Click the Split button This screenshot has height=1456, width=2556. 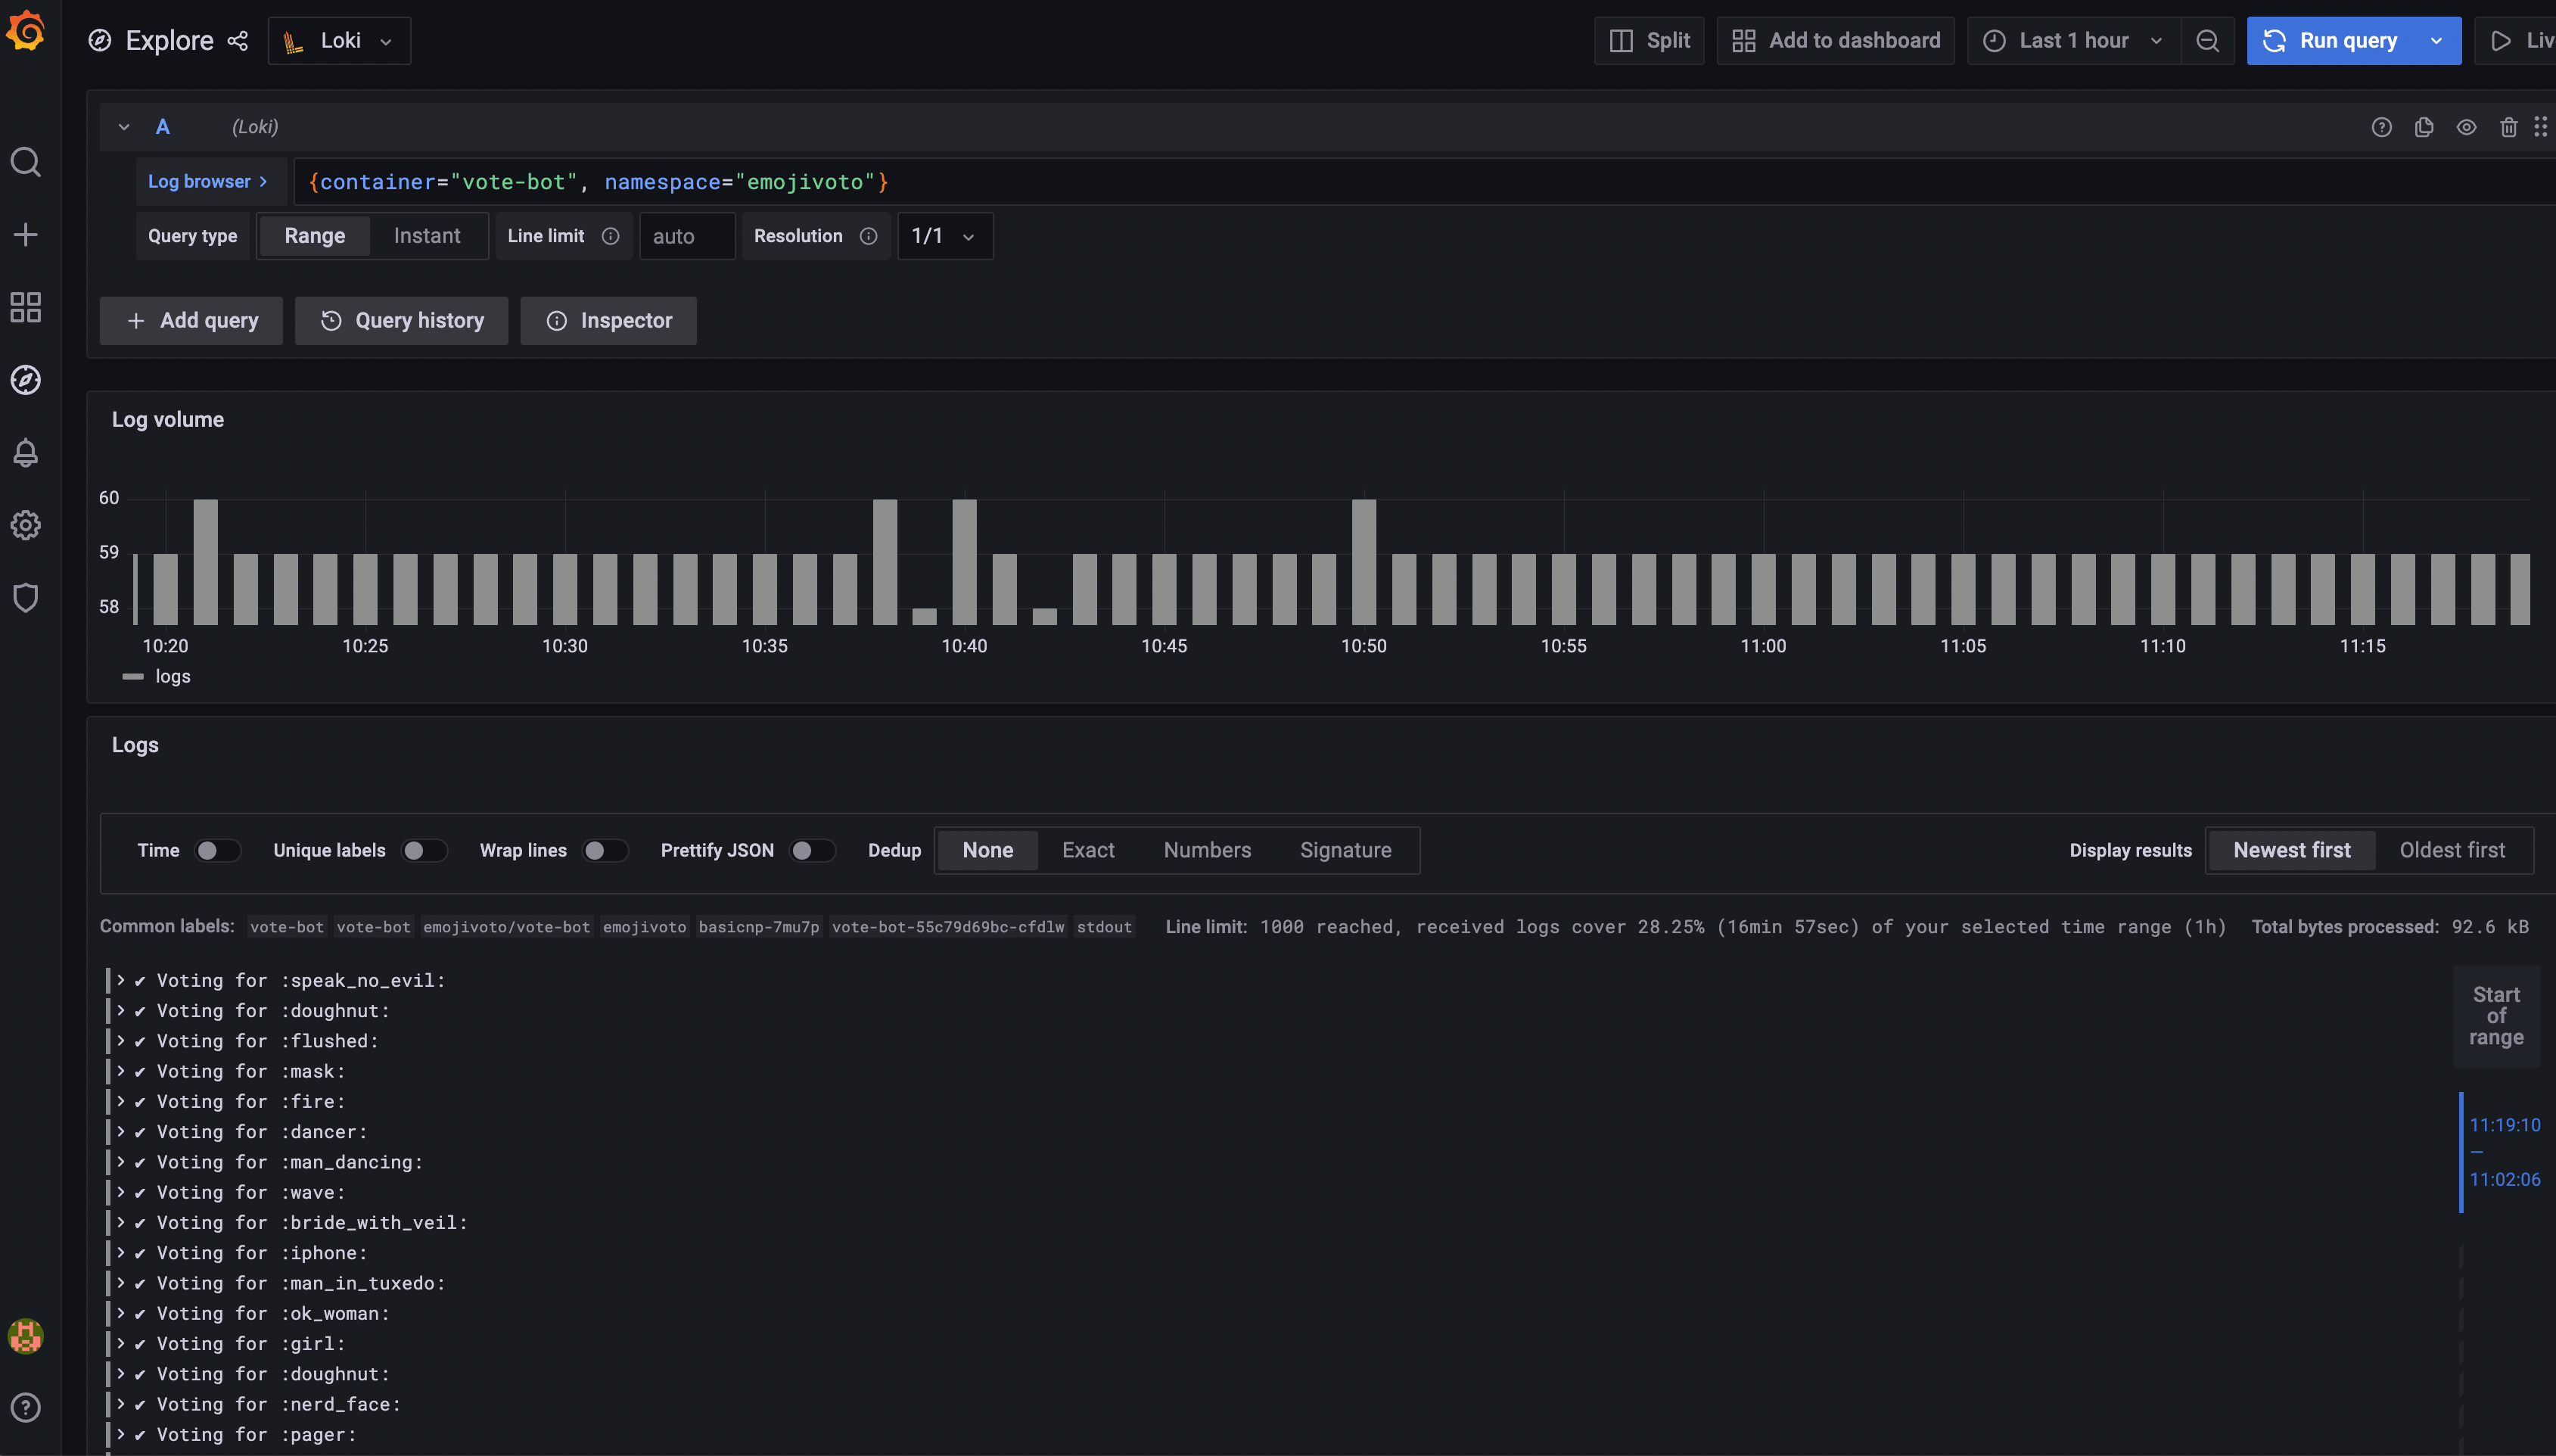tap(1650, 41)
